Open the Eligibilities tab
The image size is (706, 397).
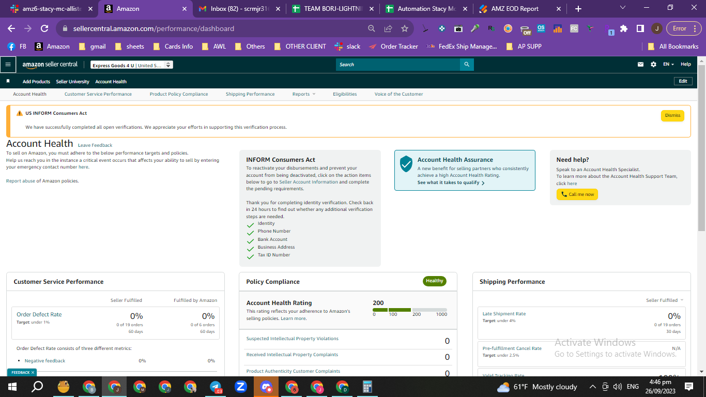tap(345, 94)
